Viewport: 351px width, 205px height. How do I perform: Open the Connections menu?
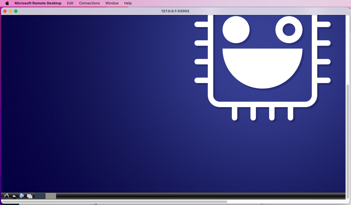pyautogui.click(x=89, y=3)
